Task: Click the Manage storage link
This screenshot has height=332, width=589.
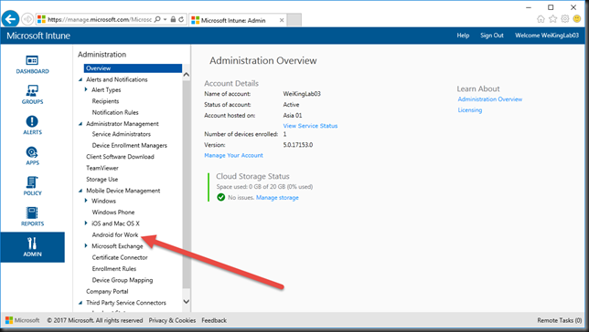Action: (x=277, y=198)
